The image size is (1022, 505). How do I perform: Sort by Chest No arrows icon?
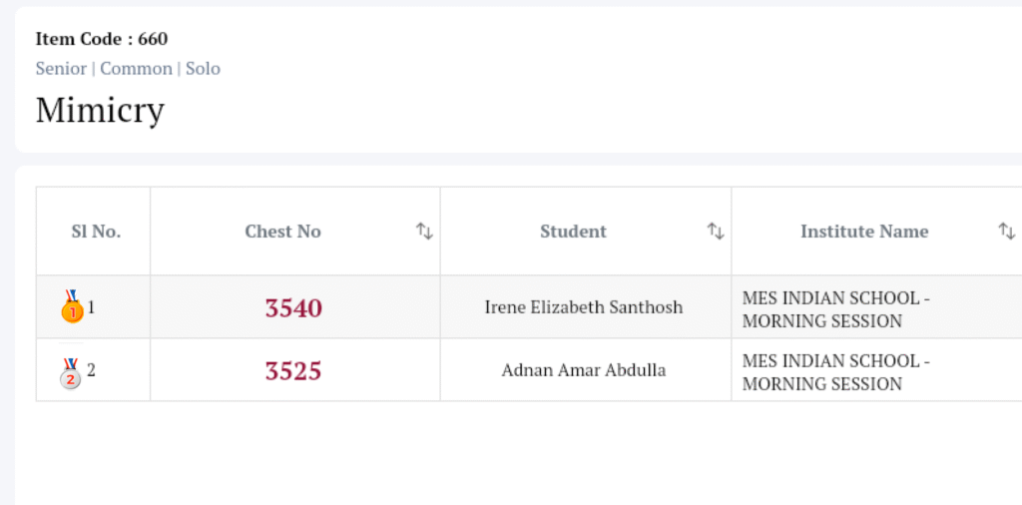click(x=424, y=232)
